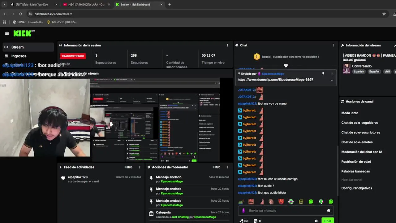Toggle Moderación del chat con IA
The width and height of the screenshot is (396, 223).
point(362,152)
